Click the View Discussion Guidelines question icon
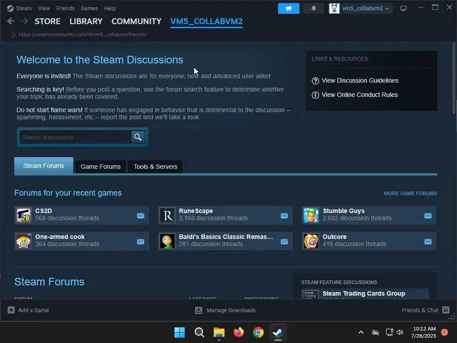457x343 pixels. coord(316,81)
